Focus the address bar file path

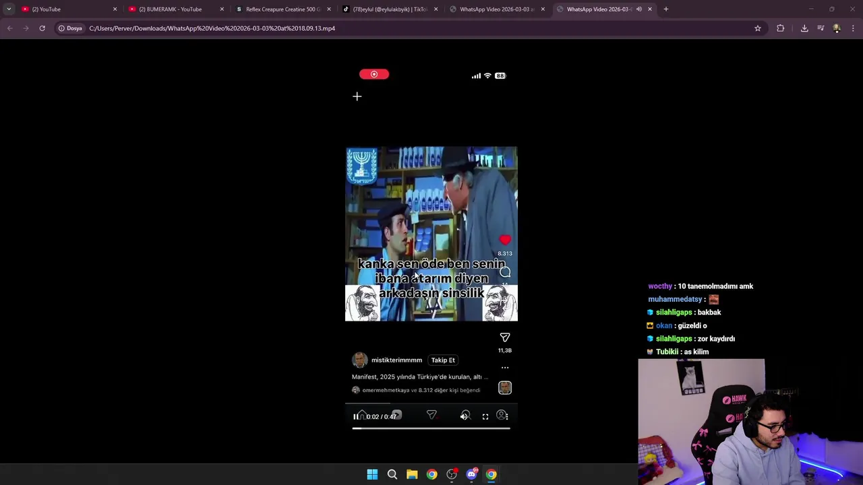tap(212, 28)
